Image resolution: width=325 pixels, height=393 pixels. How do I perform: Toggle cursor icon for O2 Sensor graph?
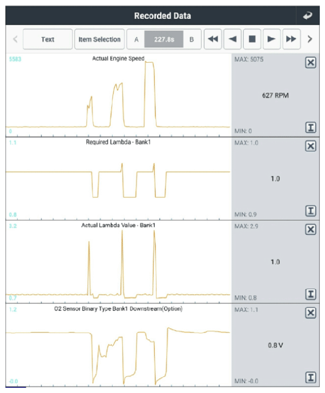click(311, 378)
